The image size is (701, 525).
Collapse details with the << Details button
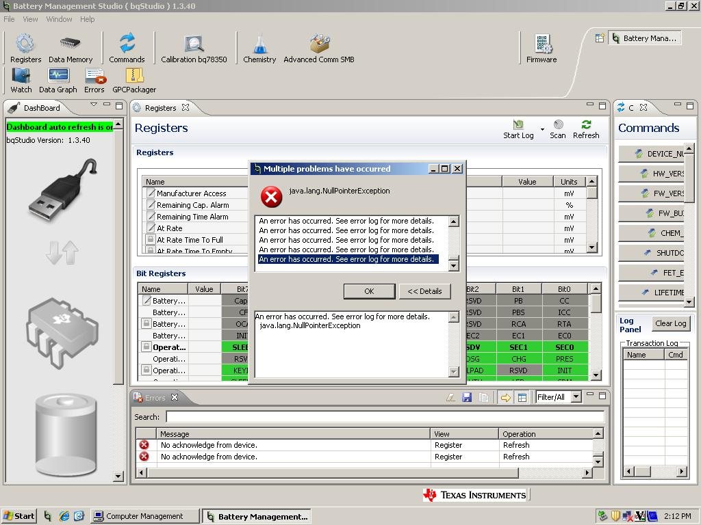(x=424, y=291)
